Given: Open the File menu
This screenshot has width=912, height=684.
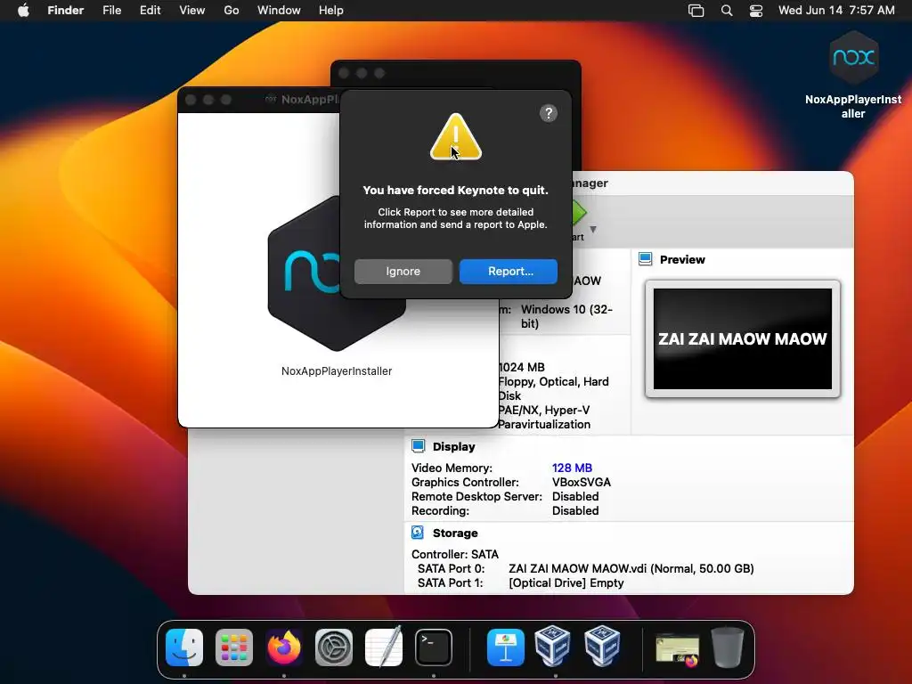Looking at the screenshot, I should pyautogui.click(x=111, y=11).
